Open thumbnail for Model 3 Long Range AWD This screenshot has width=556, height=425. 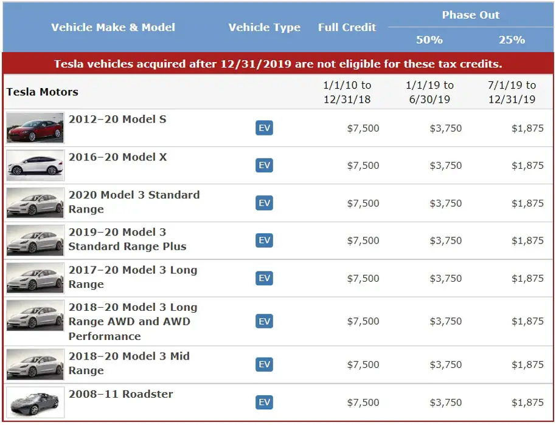coord(35,316)
